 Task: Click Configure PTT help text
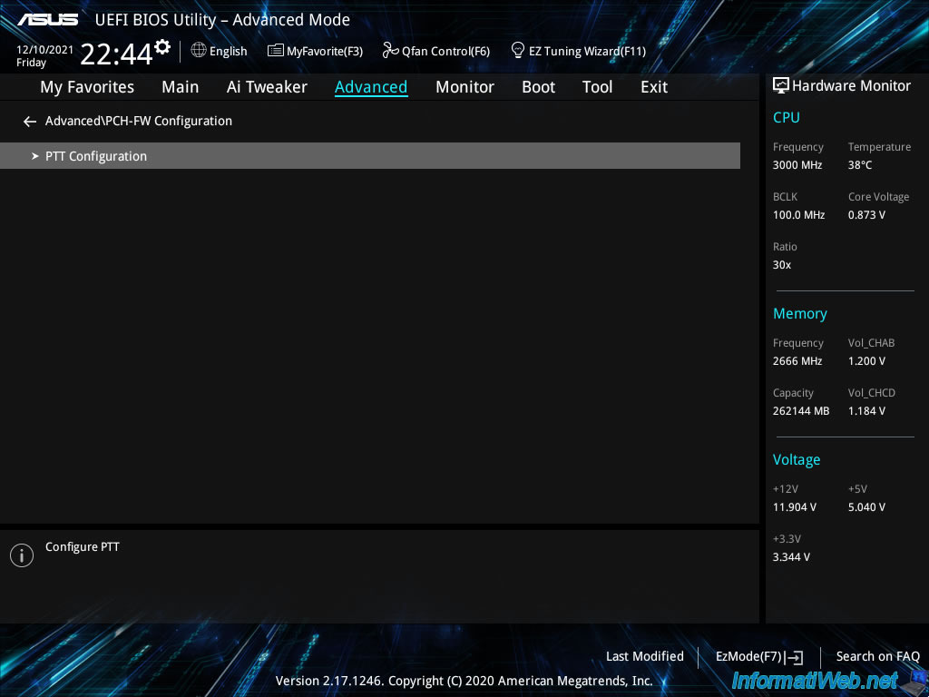pyautogui.click(x=83, y=547)
